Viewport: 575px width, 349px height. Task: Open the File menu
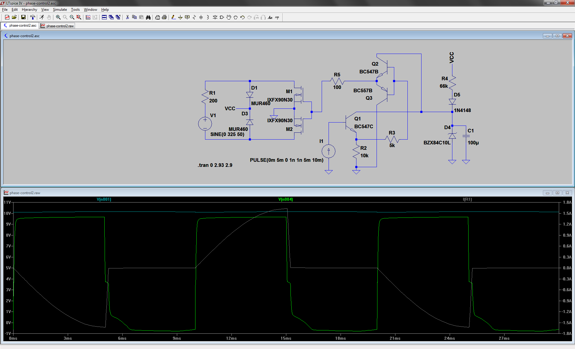[5, 10]
